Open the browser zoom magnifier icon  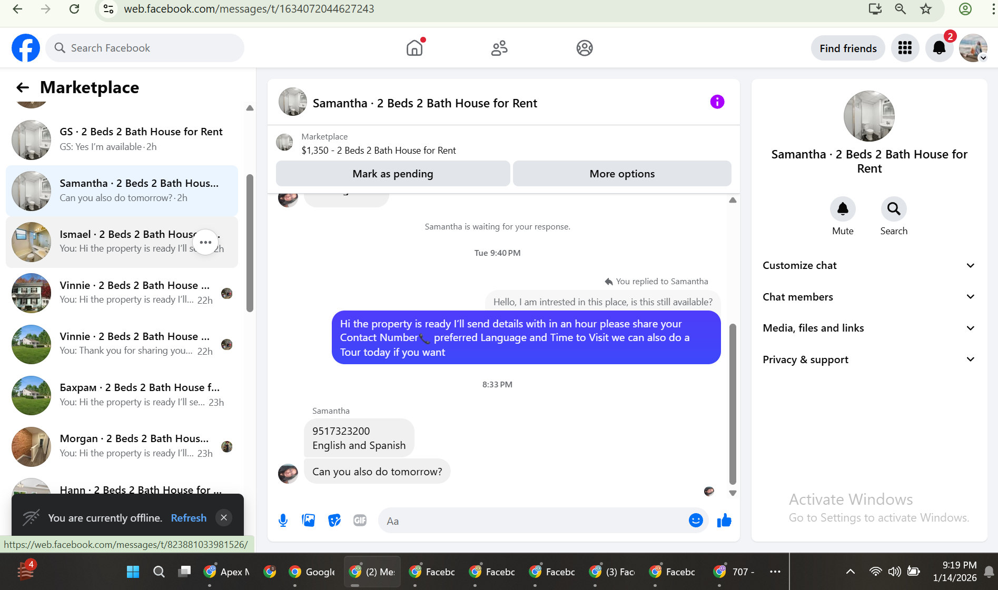tap(901, 9)
